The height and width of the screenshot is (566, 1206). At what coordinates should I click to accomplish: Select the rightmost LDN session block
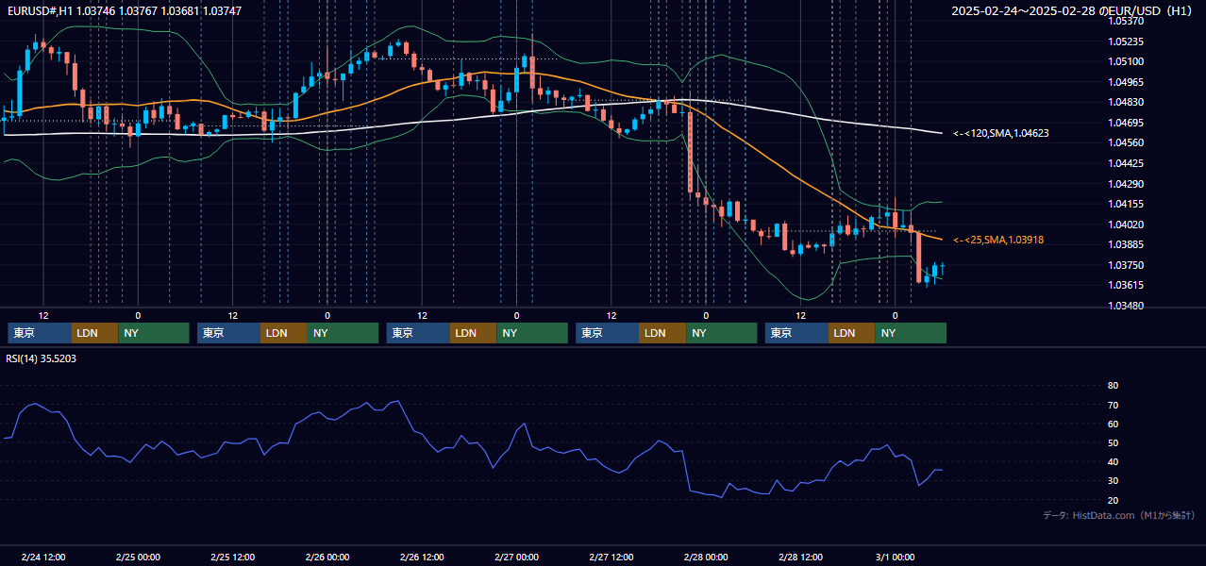(x=852, y=333)
